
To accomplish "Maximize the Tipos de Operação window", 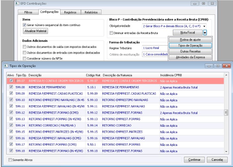I will coord(218,66).
